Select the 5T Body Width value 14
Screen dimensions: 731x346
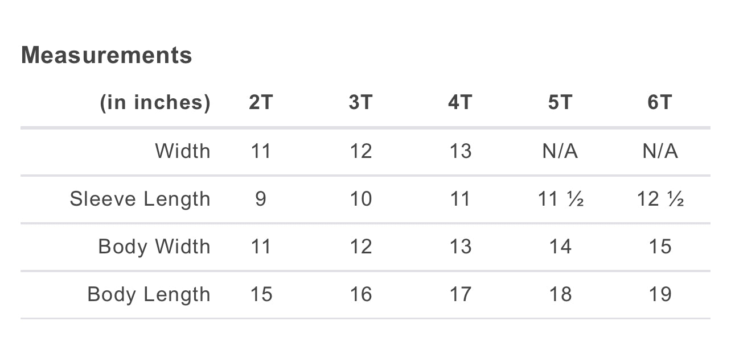point(560,247)
